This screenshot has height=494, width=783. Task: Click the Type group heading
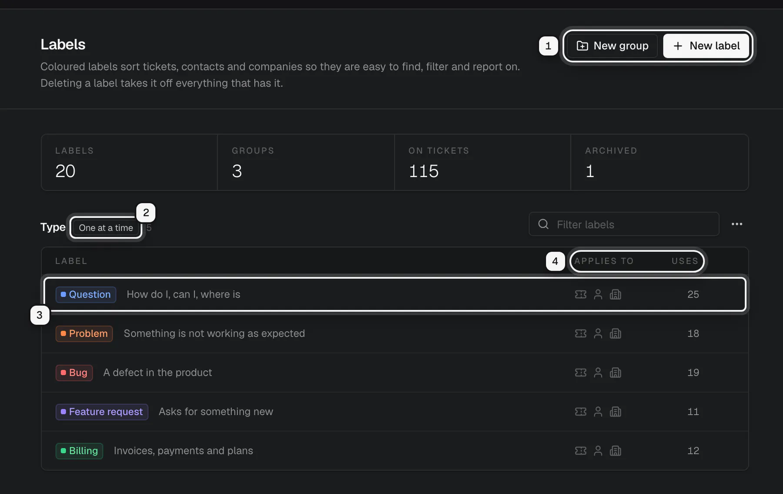(53, 227)
